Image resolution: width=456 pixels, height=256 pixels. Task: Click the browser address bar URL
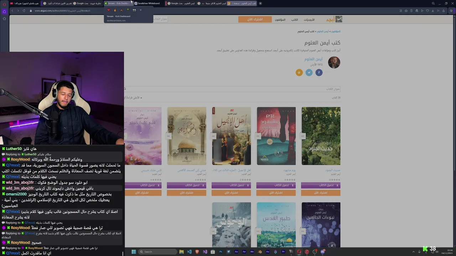click(x=62, y=11)
